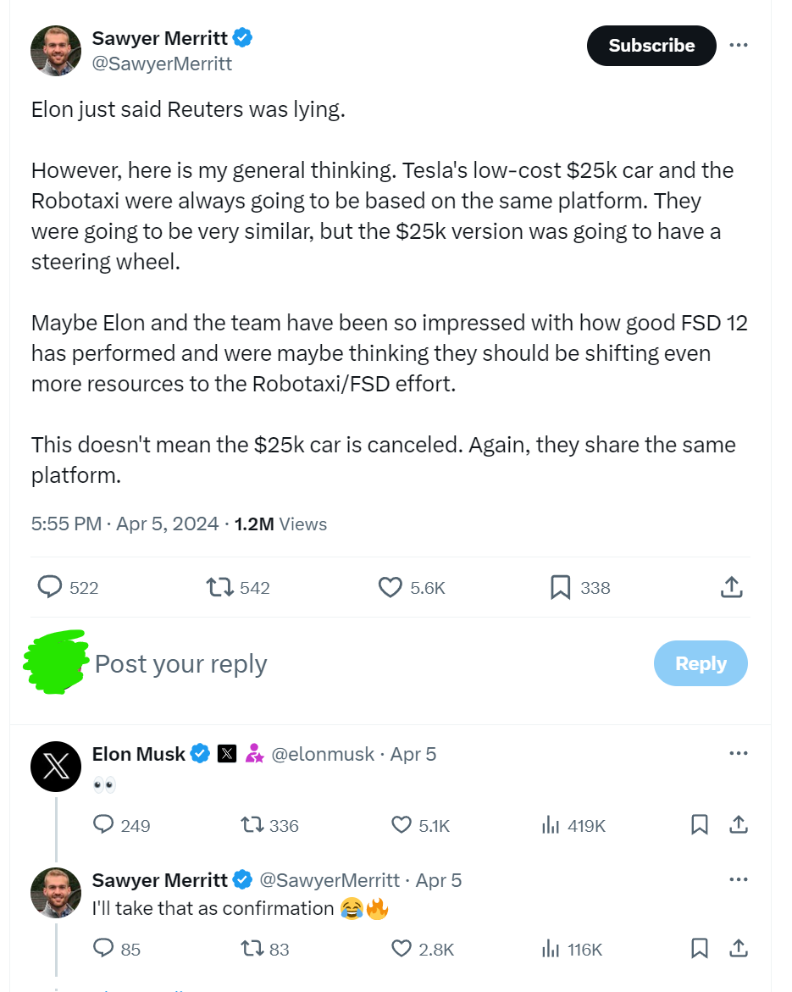Open replies on main post with 522 comments

pos(51,587)
